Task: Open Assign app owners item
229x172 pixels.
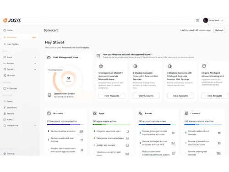Action: [111, 145]
